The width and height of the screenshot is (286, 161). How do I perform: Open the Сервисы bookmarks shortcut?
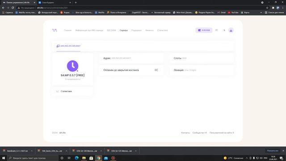8,13
